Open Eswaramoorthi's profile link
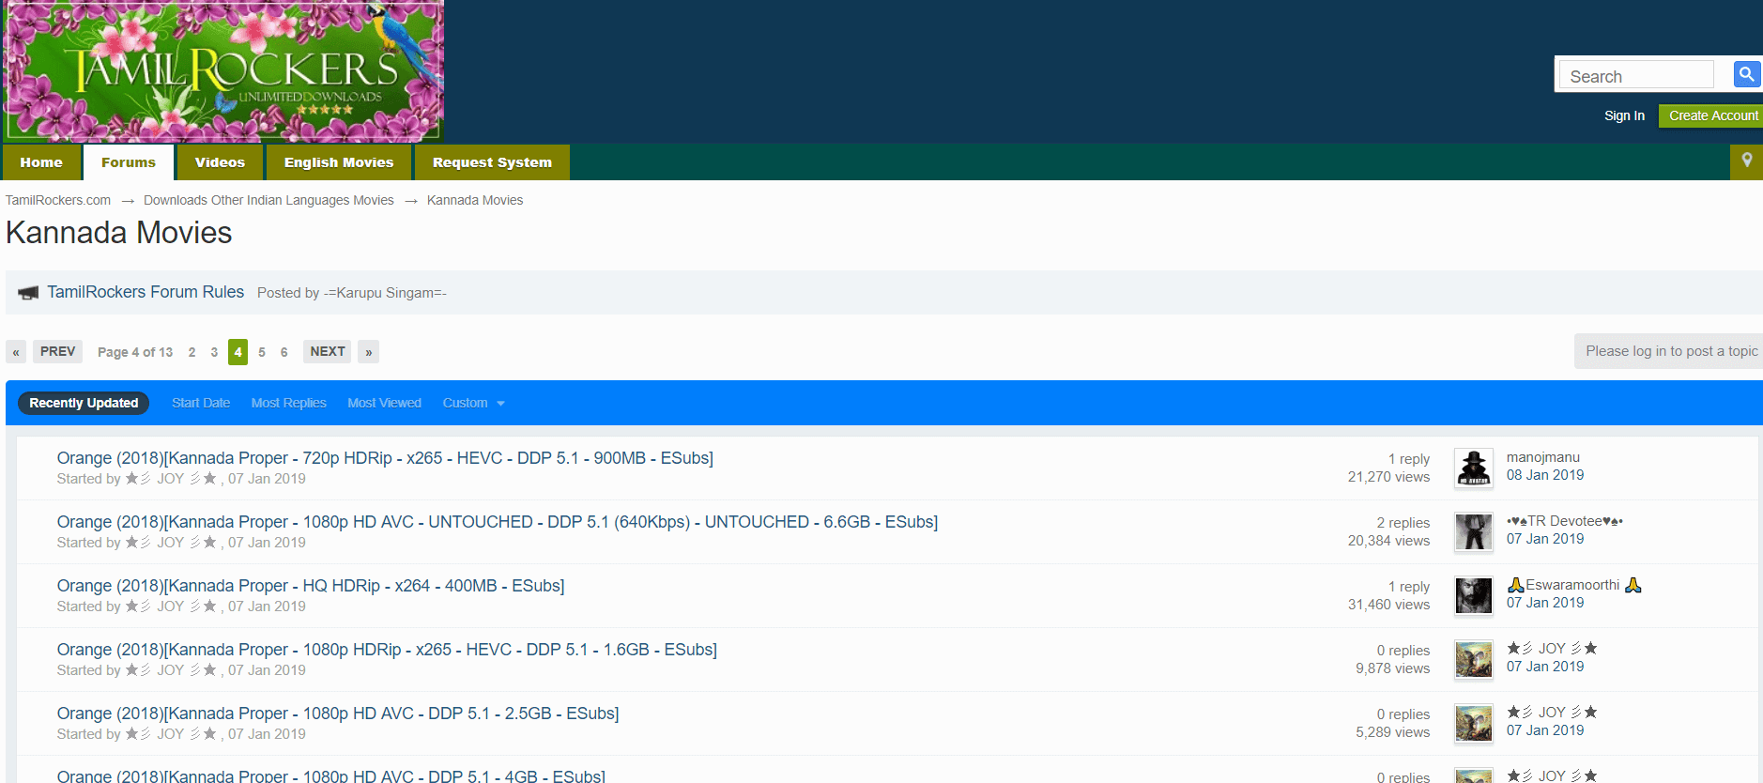Screen dimensions: 1763x783 1573,585
